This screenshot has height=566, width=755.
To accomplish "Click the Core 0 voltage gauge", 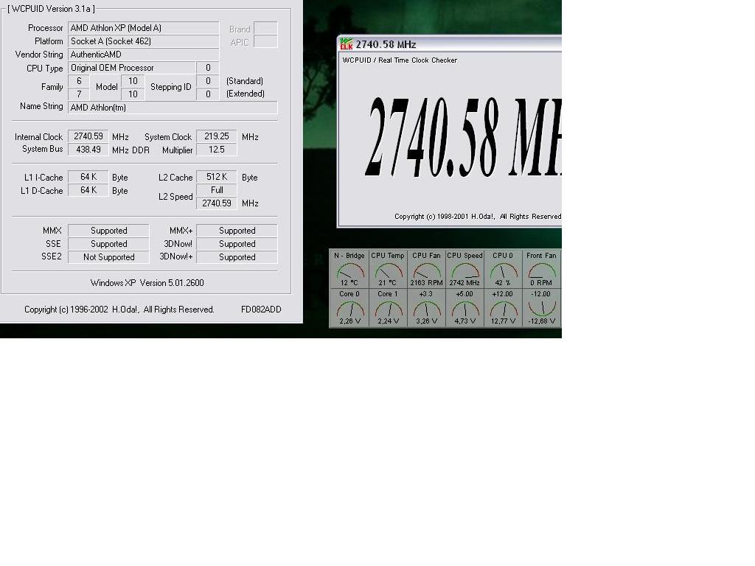I will pyautogui.click(x=349, y=307).
